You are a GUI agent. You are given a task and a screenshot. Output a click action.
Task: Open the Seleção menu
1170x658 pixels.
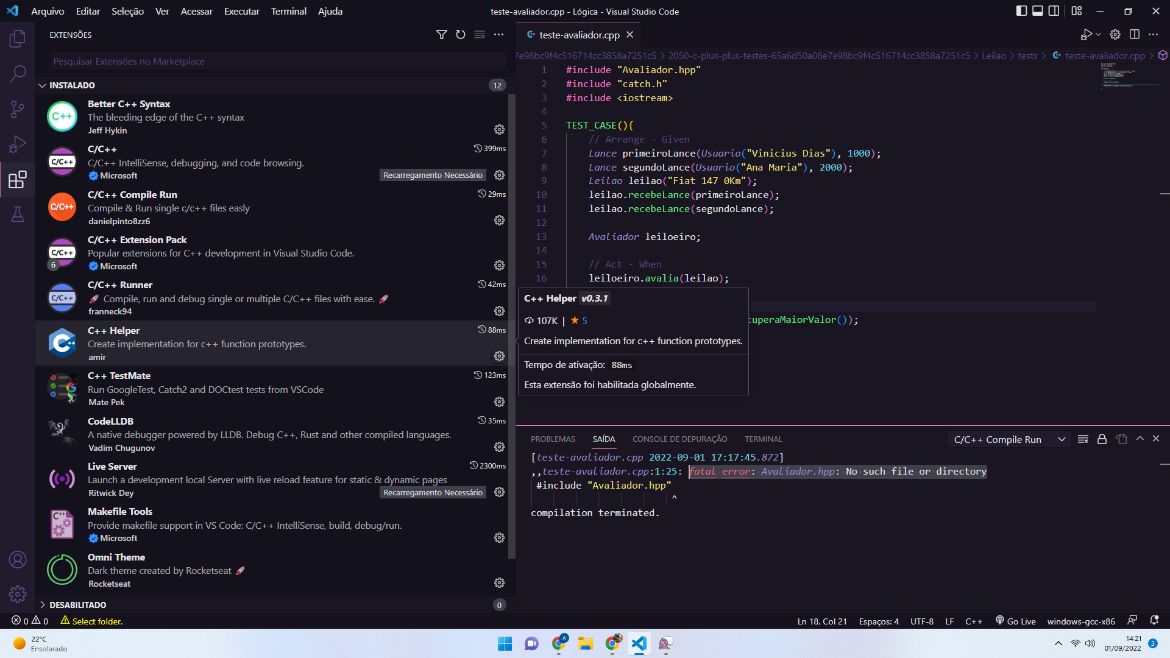[127, 11]
